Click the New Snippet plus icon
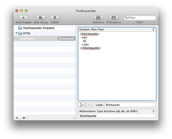 (24, 18)
